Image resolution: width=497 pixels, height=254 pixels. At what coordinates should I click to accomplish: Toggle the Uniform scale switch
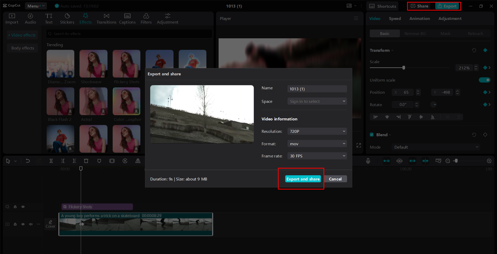485,80
